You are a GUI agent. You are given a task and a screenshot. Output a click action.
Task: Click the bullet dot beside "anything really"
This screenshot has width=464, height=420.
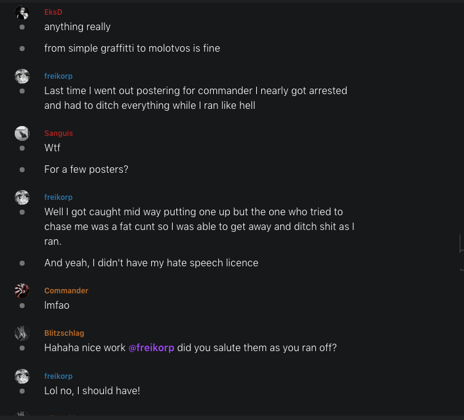pos(22,28)
